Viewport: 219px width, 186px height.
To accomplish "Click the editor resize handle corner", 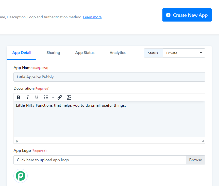I will click(203, 141).
